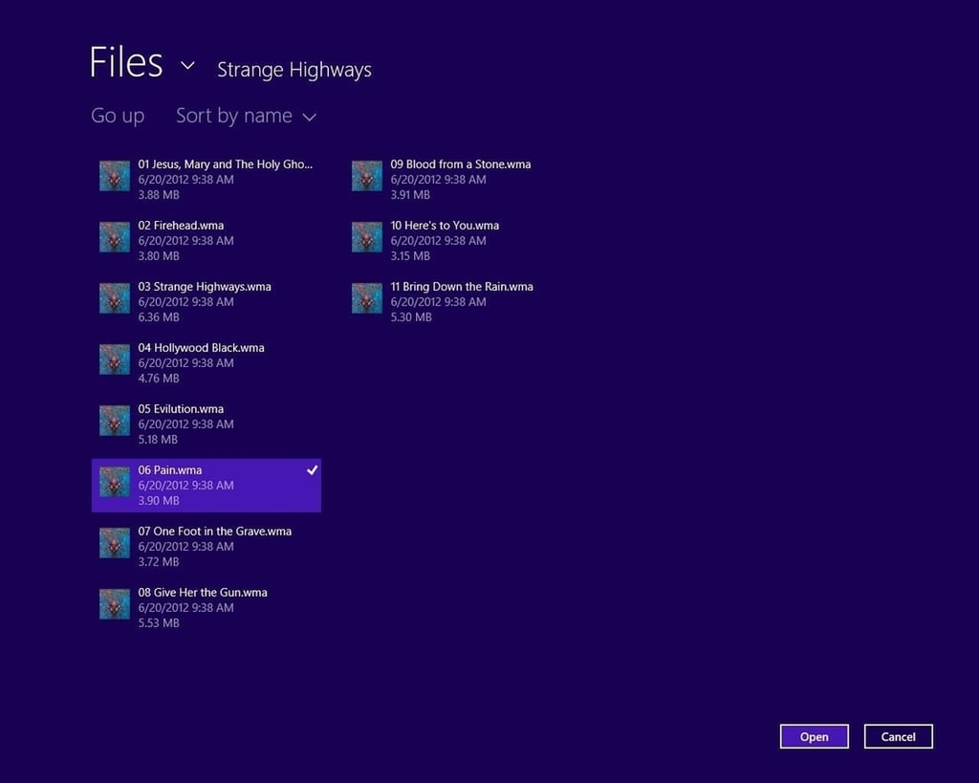Select 07 One Foot in the Grave.wma file
The width and height of the screenshot is (979, 783).
click(x=207, y=546)
